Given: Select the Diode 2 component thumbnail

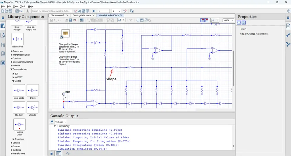Looking at the screenshot, I should [19, 107].
